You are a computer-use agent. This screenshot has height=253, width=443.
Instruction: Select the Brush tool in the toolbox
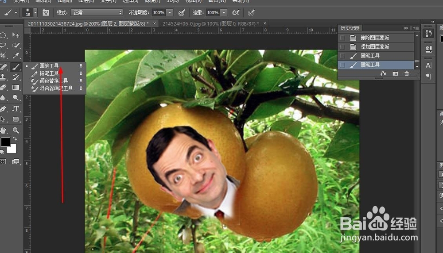(x=16, y=67)
